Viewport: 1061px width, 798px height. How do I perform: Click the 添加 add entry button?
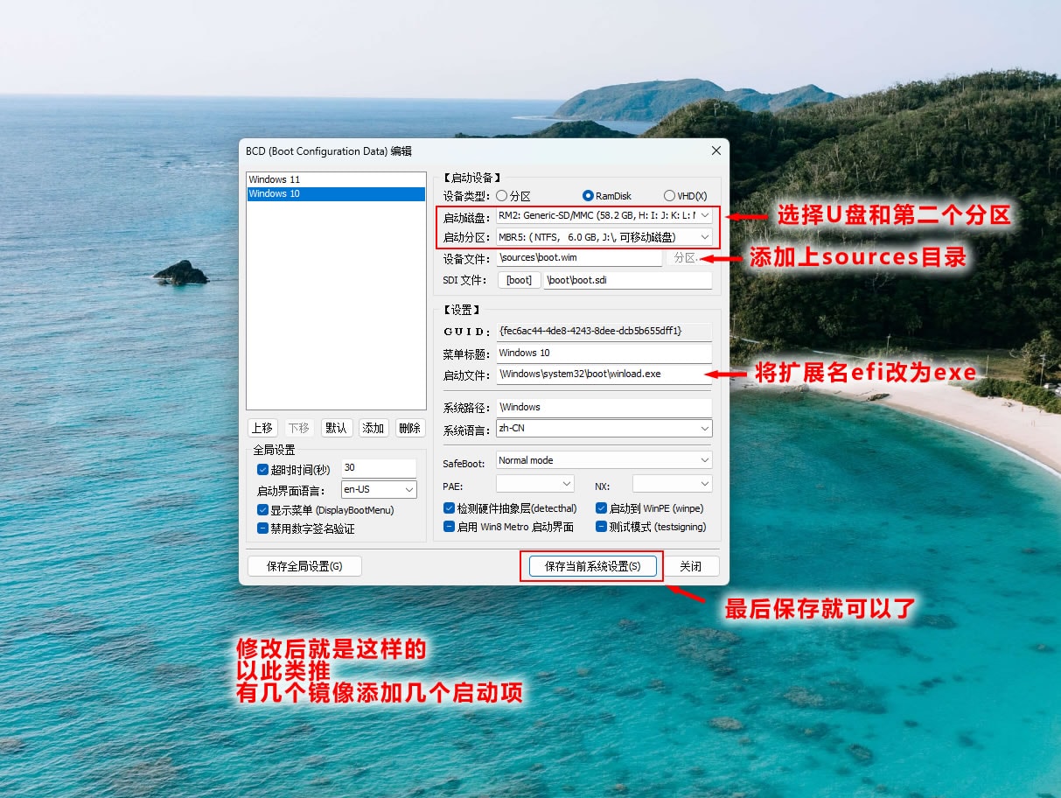coord(373,428)
